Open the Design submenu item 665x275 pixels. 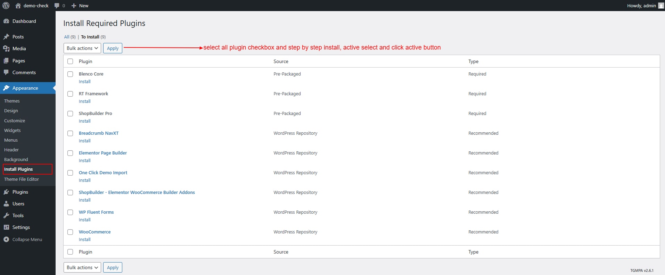pyautogui.click(x=11, y=110)
